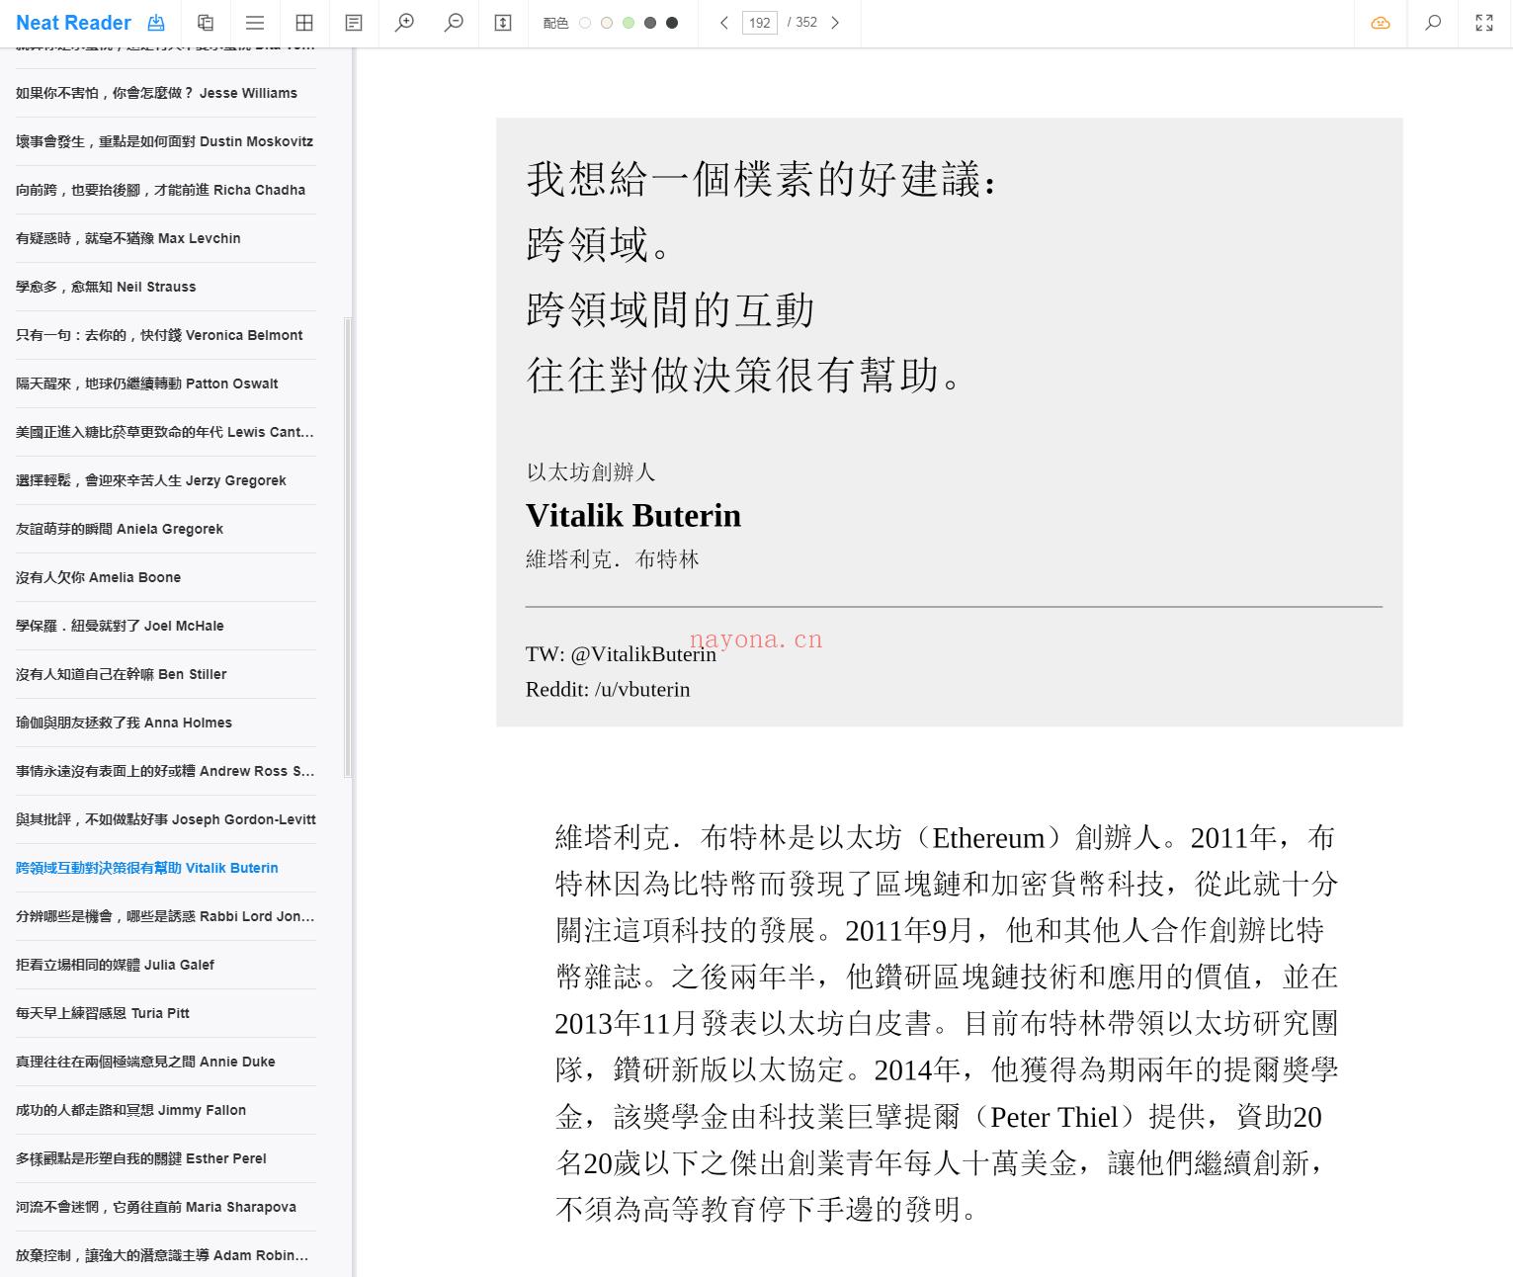Open chapter by Dustin Moskovitz
This screenshot has width=1513, height=1277.
(166, 141)
